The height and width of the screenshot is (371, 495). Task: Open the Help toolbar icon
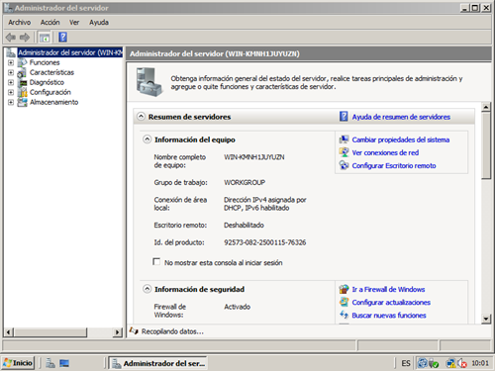tap(62, 37)
